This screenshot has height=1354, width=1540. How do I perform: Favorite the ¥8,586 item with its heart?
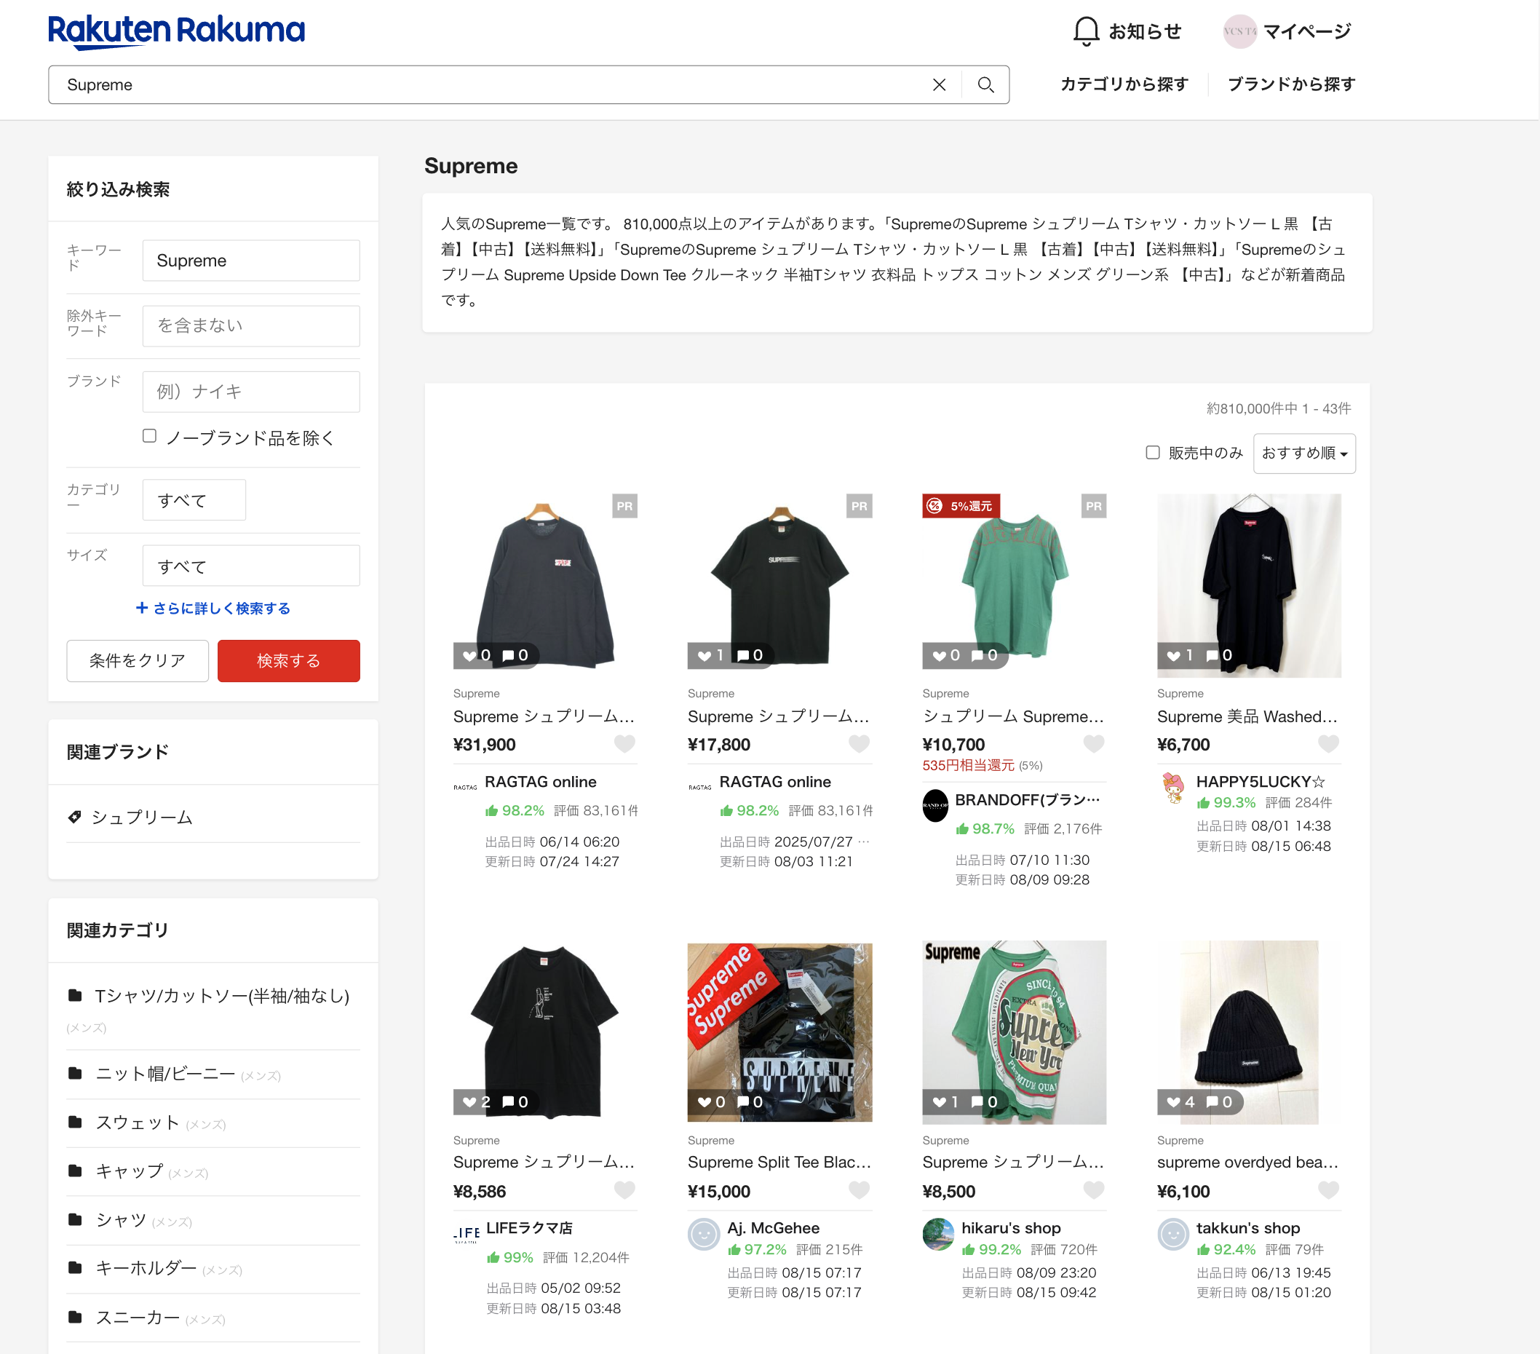click(624, 1189)
